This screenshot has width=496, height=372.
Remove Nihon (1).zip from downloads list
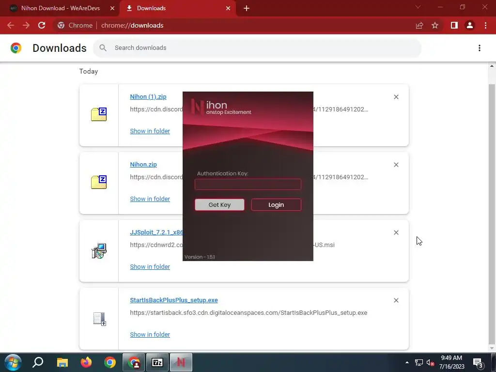(x=396, y=97)
